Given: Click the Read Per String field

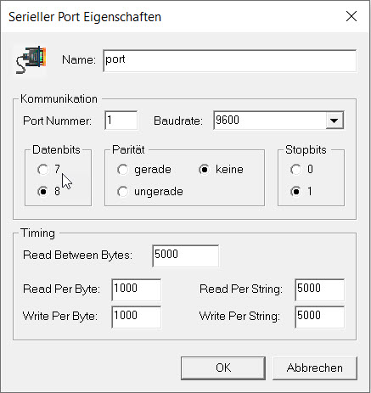Looking at the screenshot, I should (x=319, y=289).
